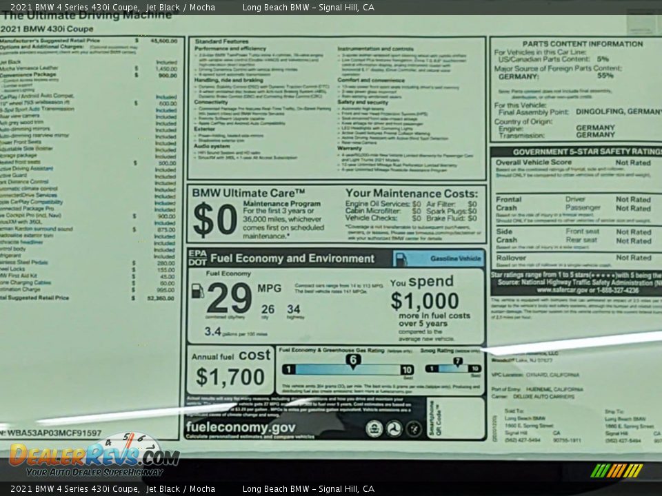Click the $1,000 more in fuel costs figure
Viewport: 662px width, 496px height.
point(425,301)
